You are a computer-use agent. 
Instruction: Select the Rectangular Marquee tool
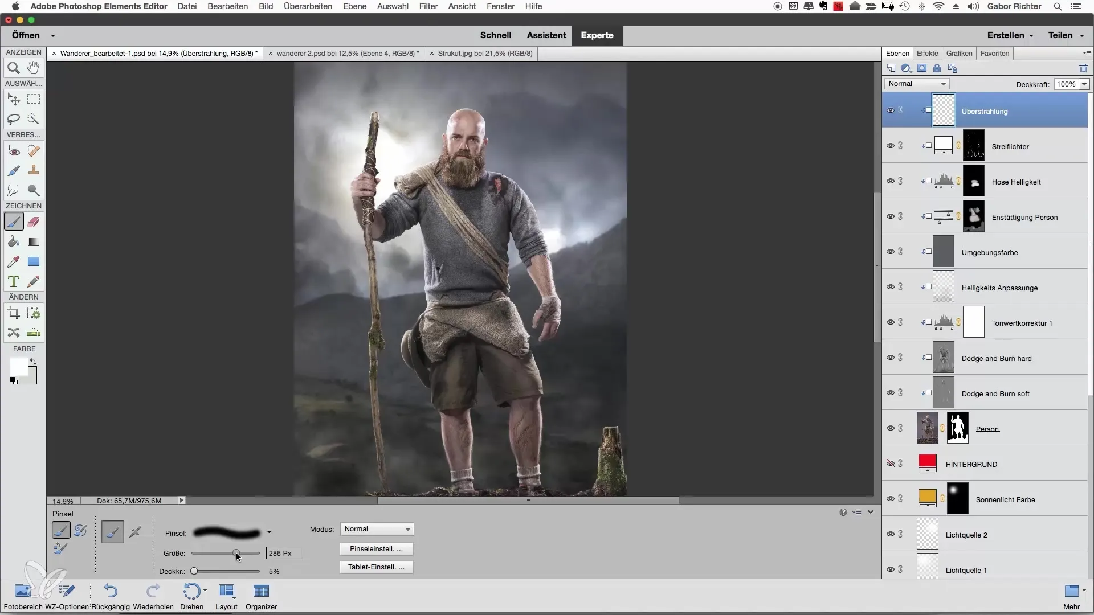click(34, 100)
